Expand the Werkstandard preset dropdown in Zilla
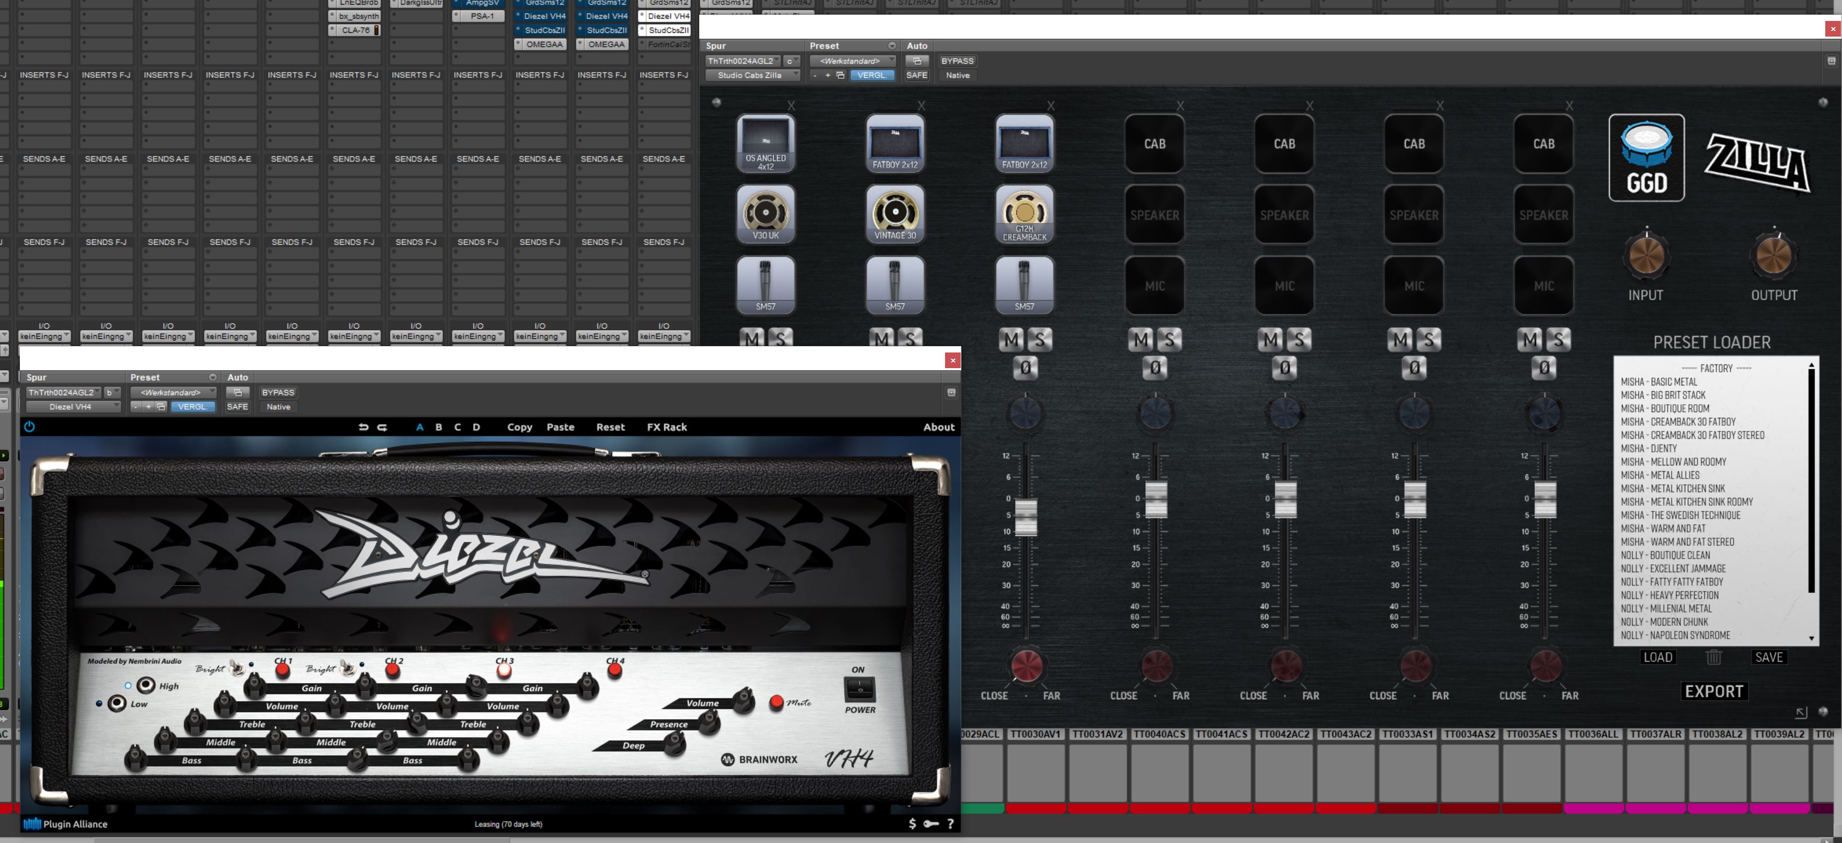Viewport: 1842px width, 843px height. (x=852, y=61)
